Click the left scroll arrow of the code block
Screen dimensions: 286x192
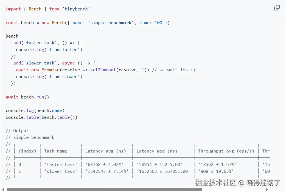3,189
